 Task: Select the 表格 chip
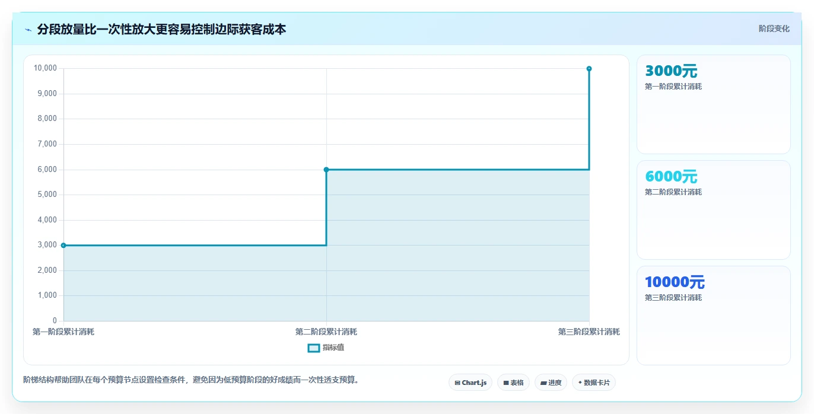513,383
